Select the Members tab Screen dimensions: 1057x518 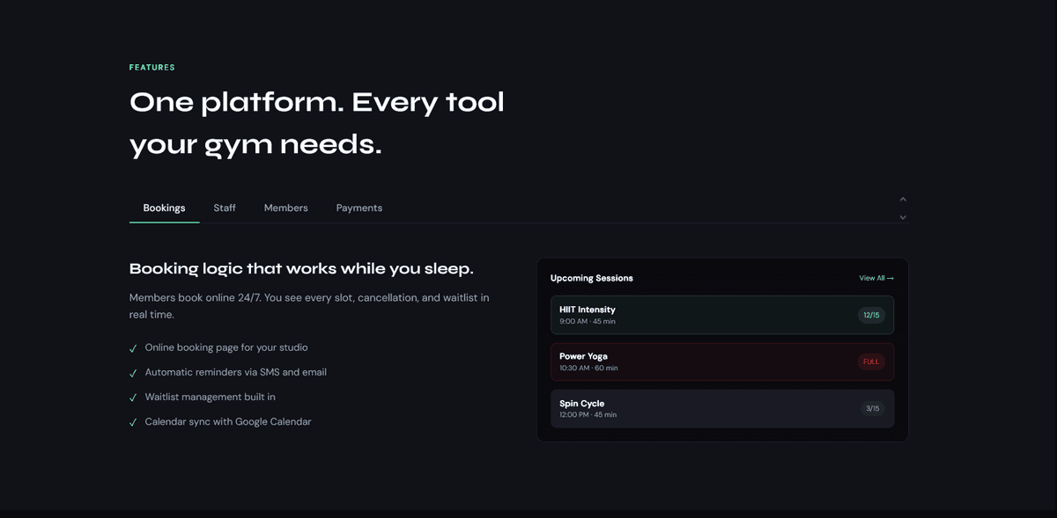pyautogui.click(x=285, y=208)
